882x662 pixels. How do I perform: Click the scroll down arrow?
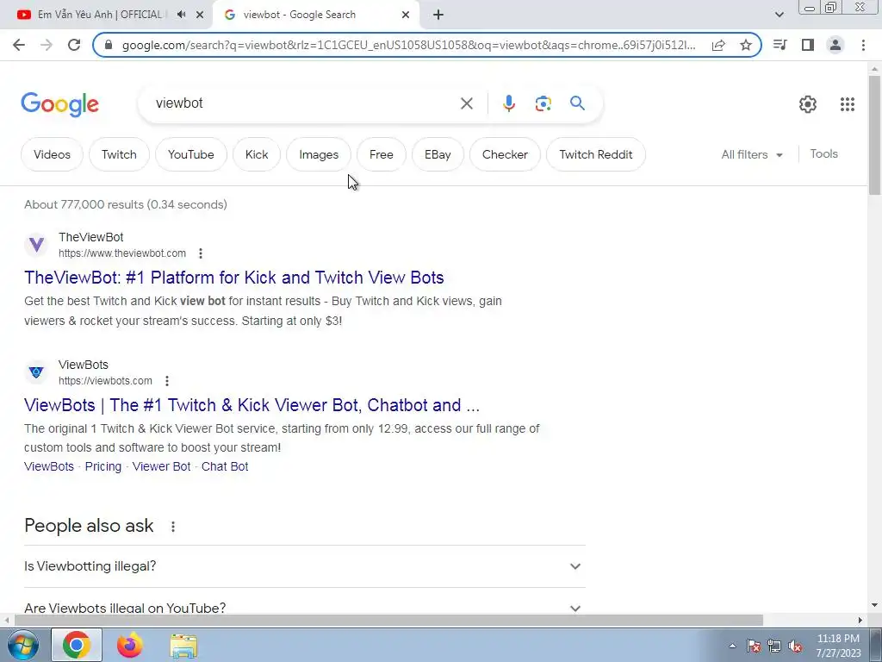874,606
